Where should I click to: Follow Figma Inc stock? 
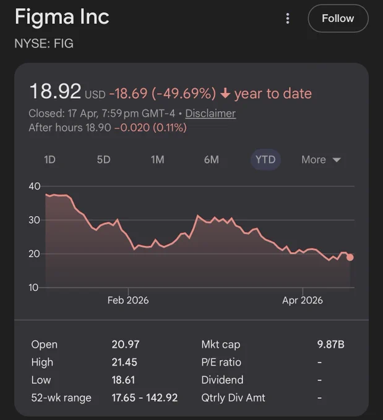[338, 19]
